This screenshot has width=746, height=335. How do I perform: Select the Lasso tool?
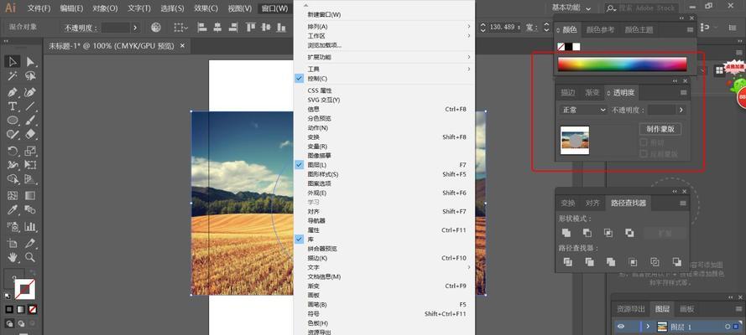pos(30,76)
